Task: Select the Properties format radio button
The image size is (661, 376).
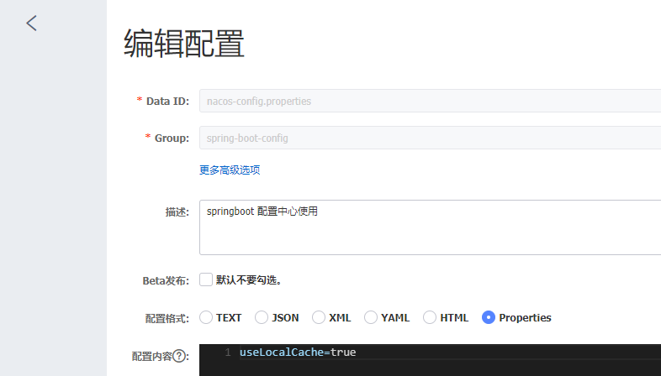Action: pyautogui.click(x=488, y=317)
